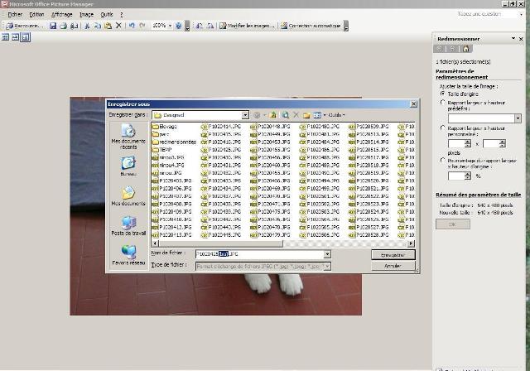
Task: Click the Nom de fichier text field
Action: [x=258, y=254]
